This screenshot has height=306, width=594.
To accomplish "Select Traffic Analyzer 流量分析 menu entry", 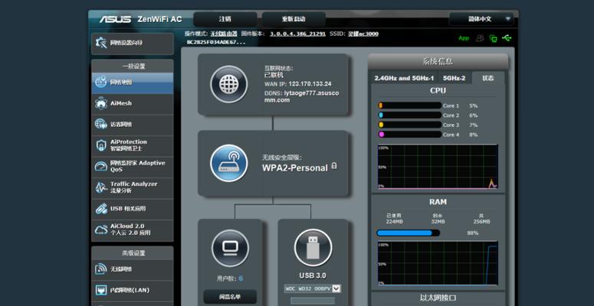I will [x=132, y=187].
